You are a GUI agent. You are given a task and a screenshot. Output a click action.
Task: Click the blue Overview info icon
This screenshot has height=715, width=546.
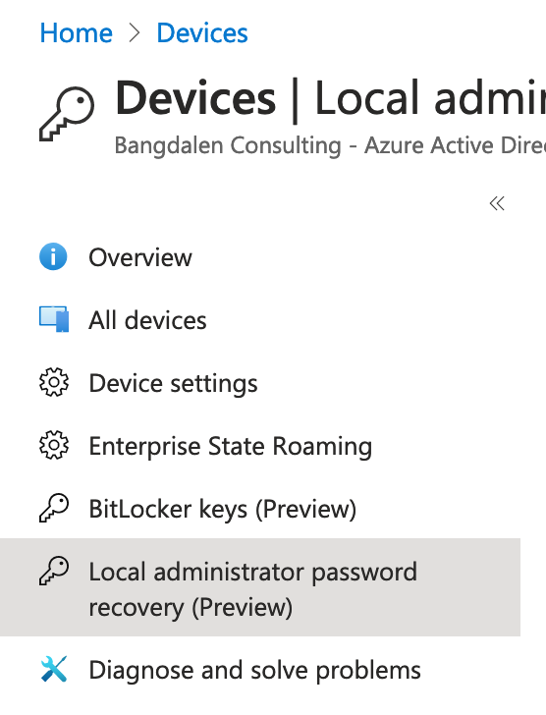tap(53, 256)
